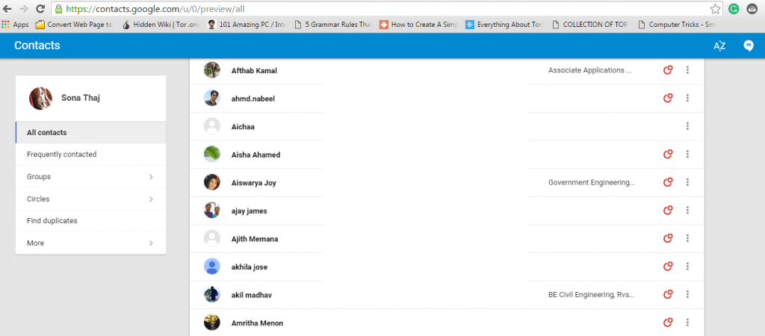765x336 pixels.
Task: Open three-dot menu for Aichaa
Action: click(x=687, y=126)
